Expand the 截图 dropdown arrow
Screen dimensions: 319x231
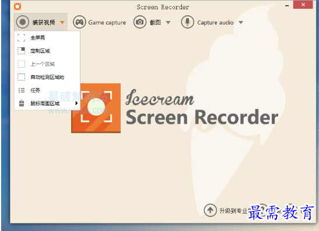coord(168,22)
